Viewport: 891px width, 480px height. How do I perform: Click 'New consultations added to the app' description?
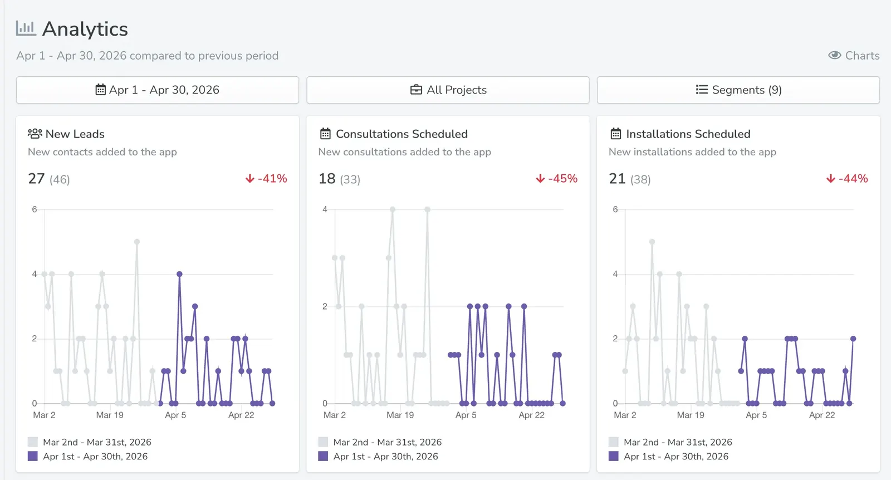point(405,152)
